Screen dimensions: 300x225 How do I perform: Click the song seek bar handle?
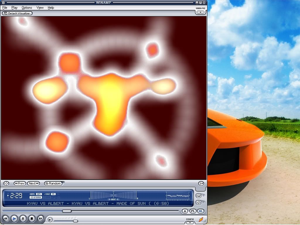(x=67, y=211)
